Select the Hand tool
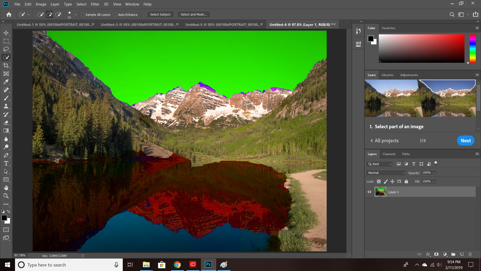The image size is (481, 271). click(6, 188)
